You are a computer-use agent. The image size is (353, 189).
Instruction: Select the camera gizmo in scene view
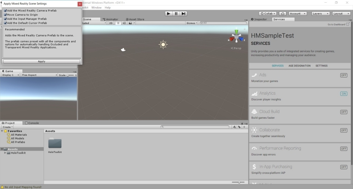123,50
